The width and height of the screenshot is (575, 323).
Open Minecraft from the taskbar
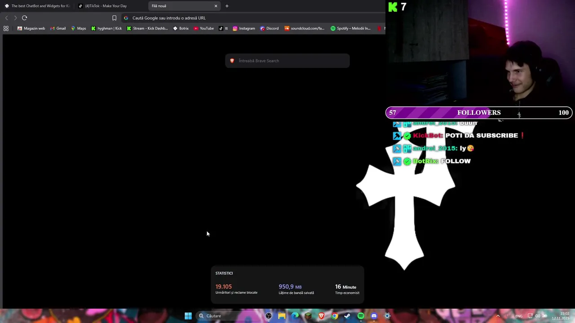click(x=308, y=316)
